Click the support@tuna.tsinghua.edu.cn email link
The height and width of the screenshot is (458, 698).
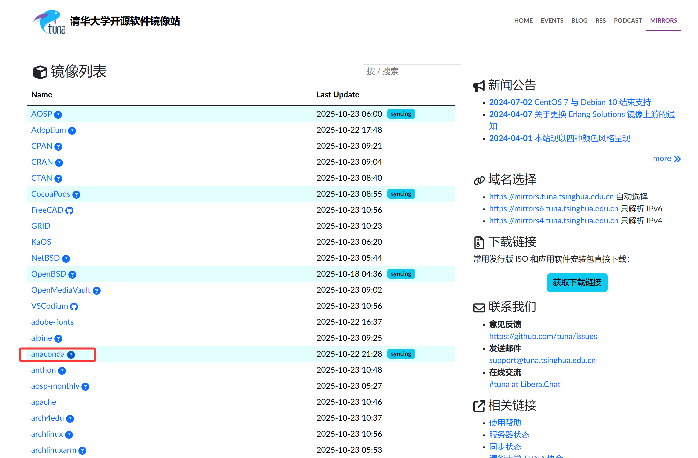pyautogui.click(x=542, y=360)
